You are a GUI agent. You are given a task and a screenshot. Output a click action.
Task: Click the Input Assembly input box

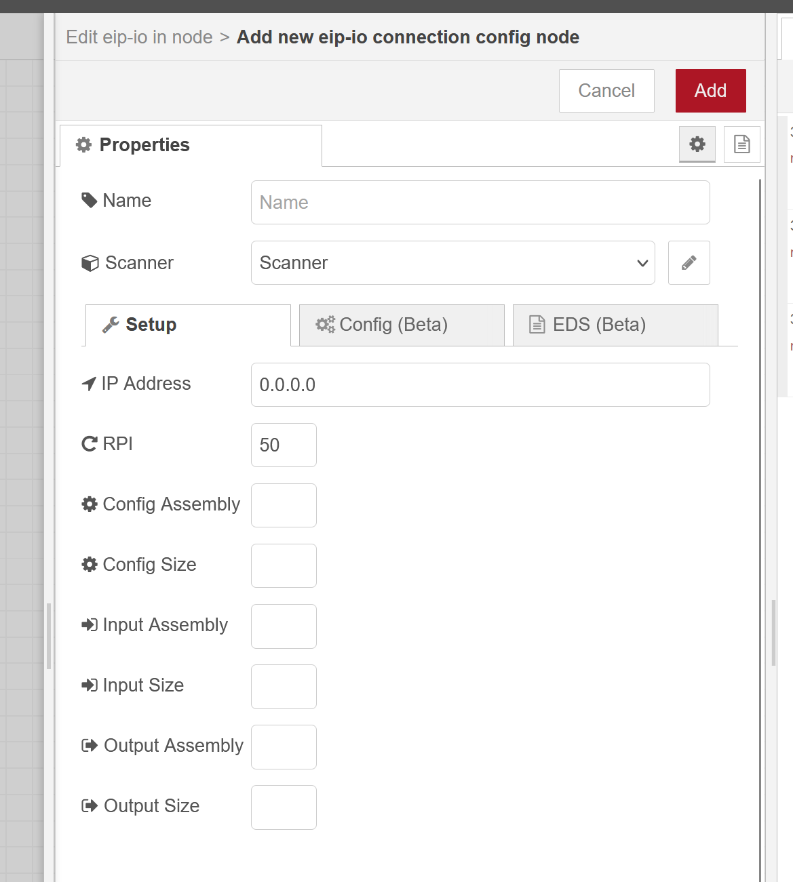(284, 626)
